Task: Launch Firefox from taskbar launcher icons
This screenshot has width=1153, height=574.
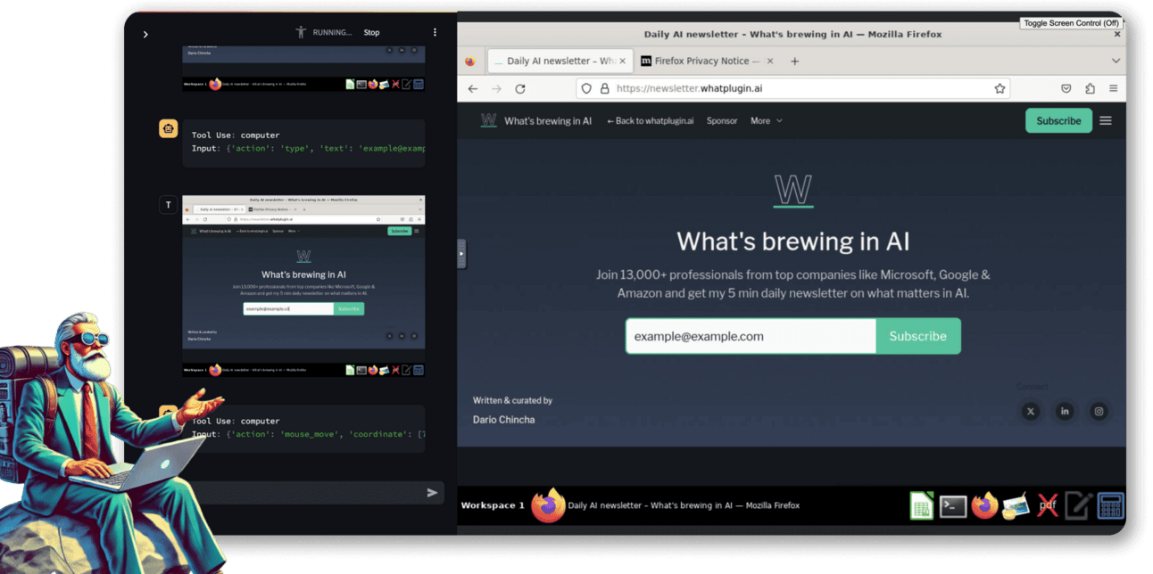Action: tap(984, 505)
